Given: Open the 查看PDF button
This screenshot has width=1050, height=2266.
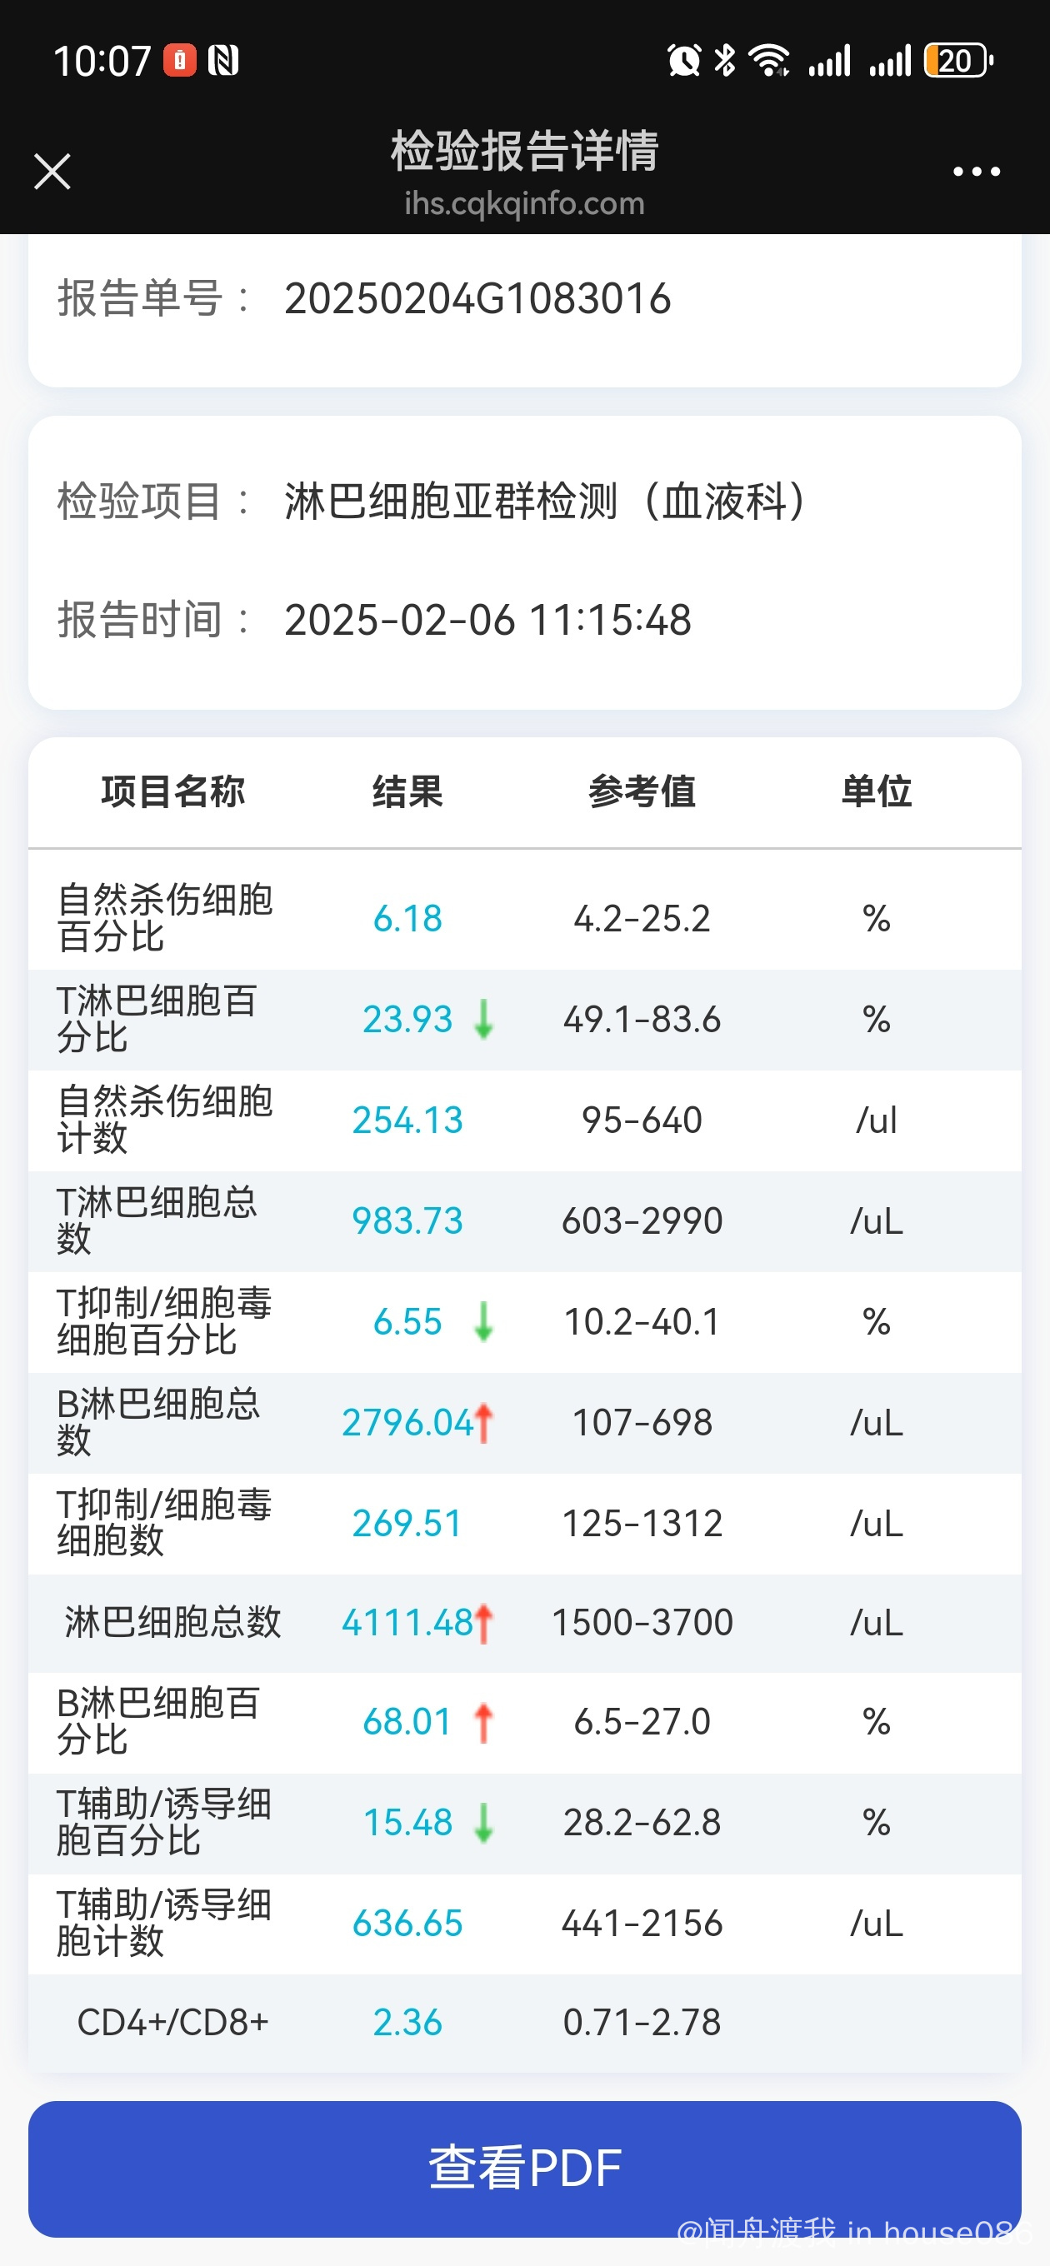Looking at the screenshot, I should coord(524,2168).
